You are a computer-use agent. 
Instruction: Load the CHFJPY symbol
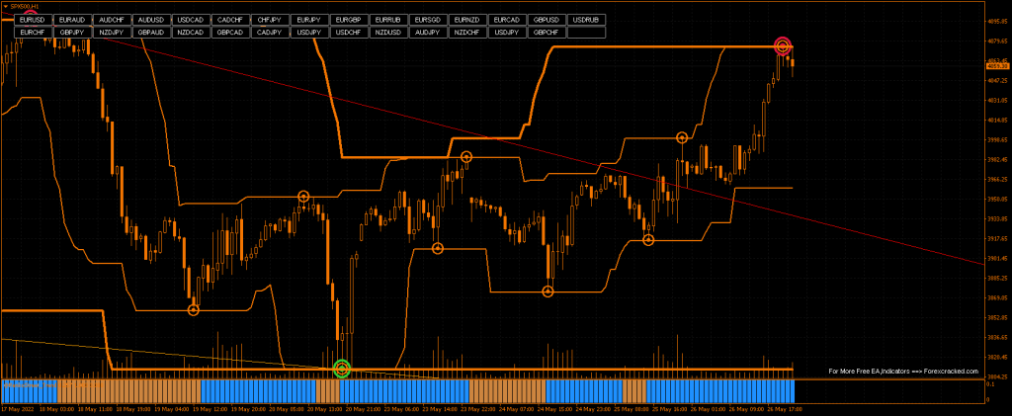[x=270, y=20]
